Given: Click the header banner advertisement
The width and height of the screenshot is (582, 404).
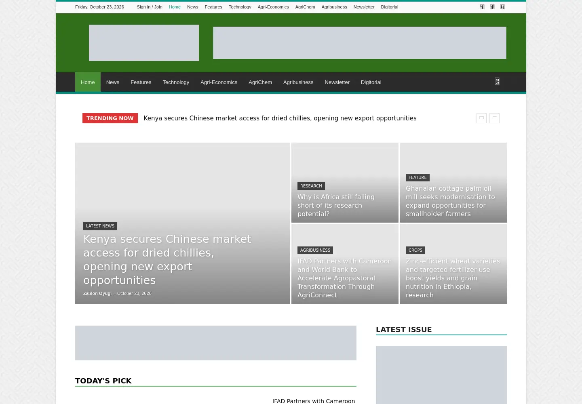Looking at the screenshot, I should (360, 43).
